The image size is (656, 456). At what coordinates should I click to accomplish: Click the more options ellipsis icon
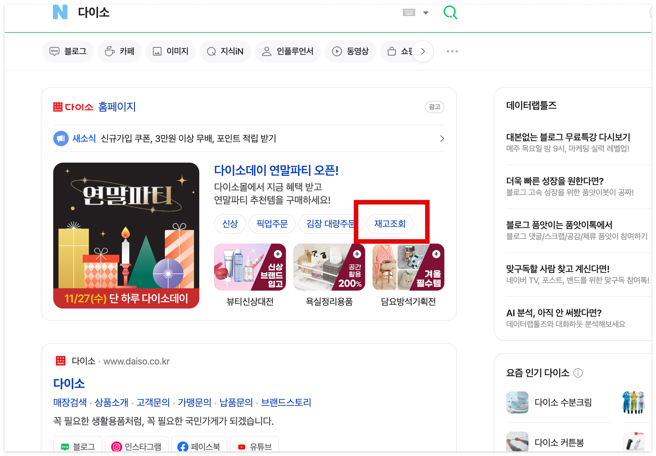click(452, 51)
